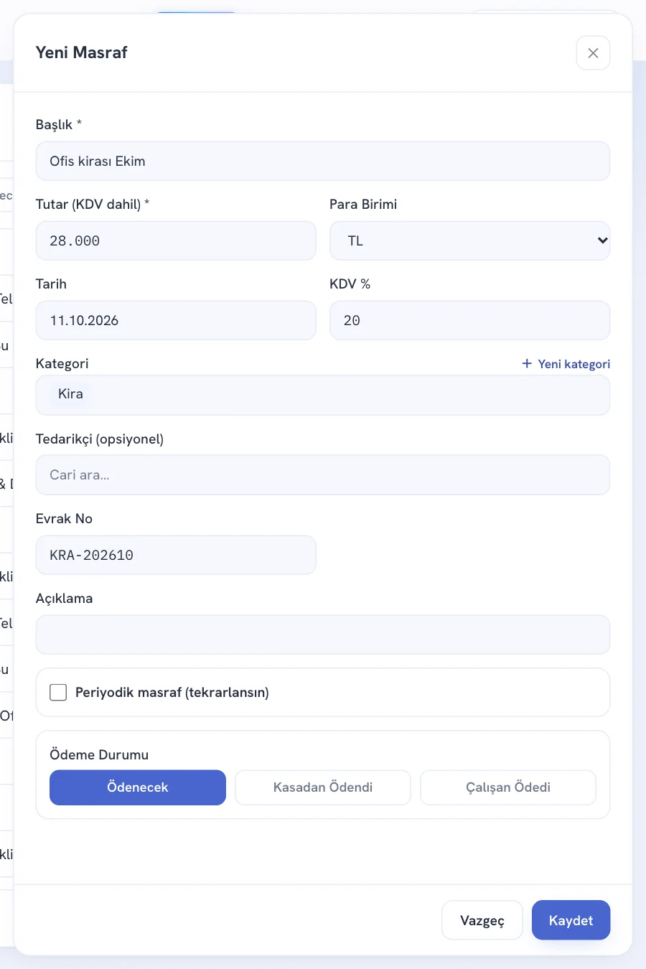
Task: Click the Kaydet button
Action: point(571,920)
